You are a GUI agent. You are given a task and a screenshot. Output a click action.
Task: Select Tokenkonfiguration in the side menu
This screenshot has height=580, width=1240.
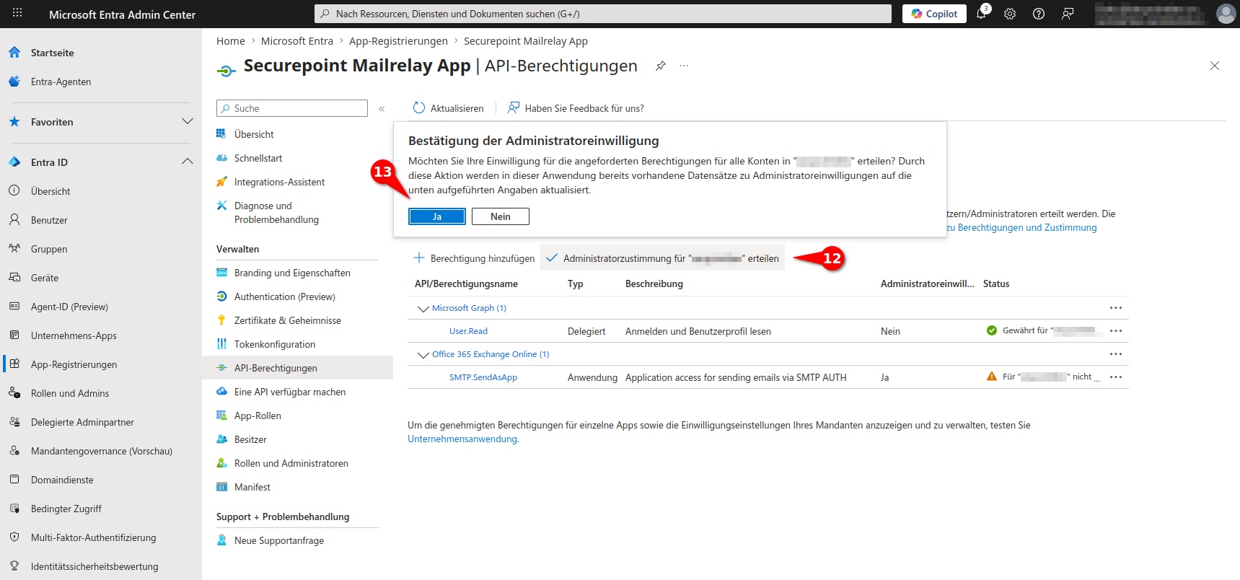point(274,344)
